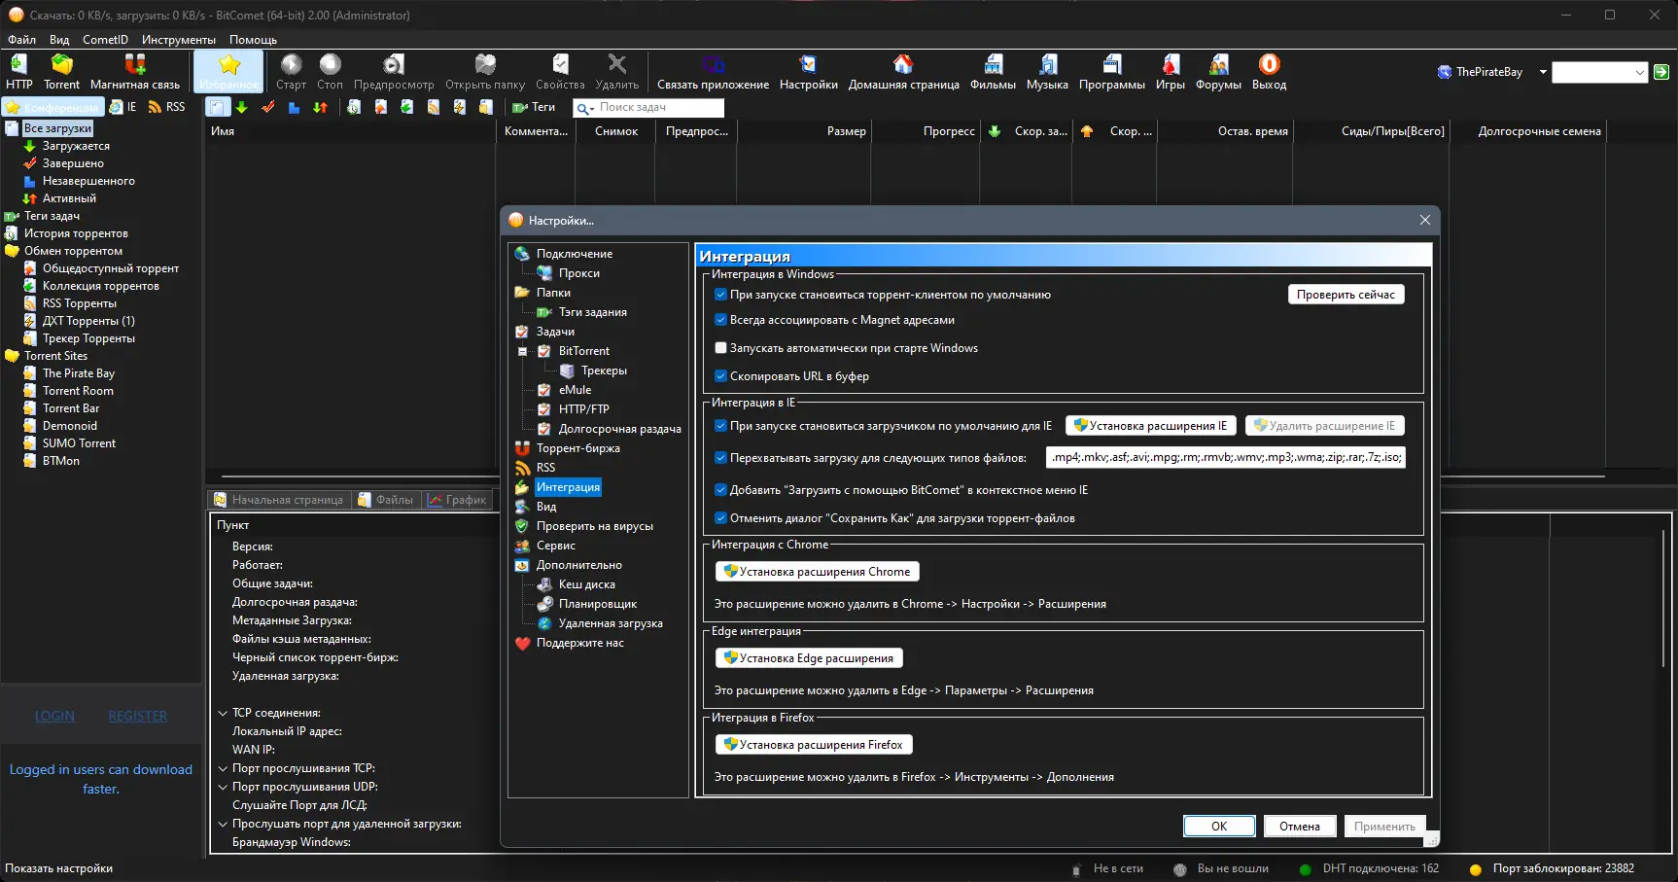
Task: Open the Музыка toolbar icon
Action: pyautogui.click(x=1047, y=72)
